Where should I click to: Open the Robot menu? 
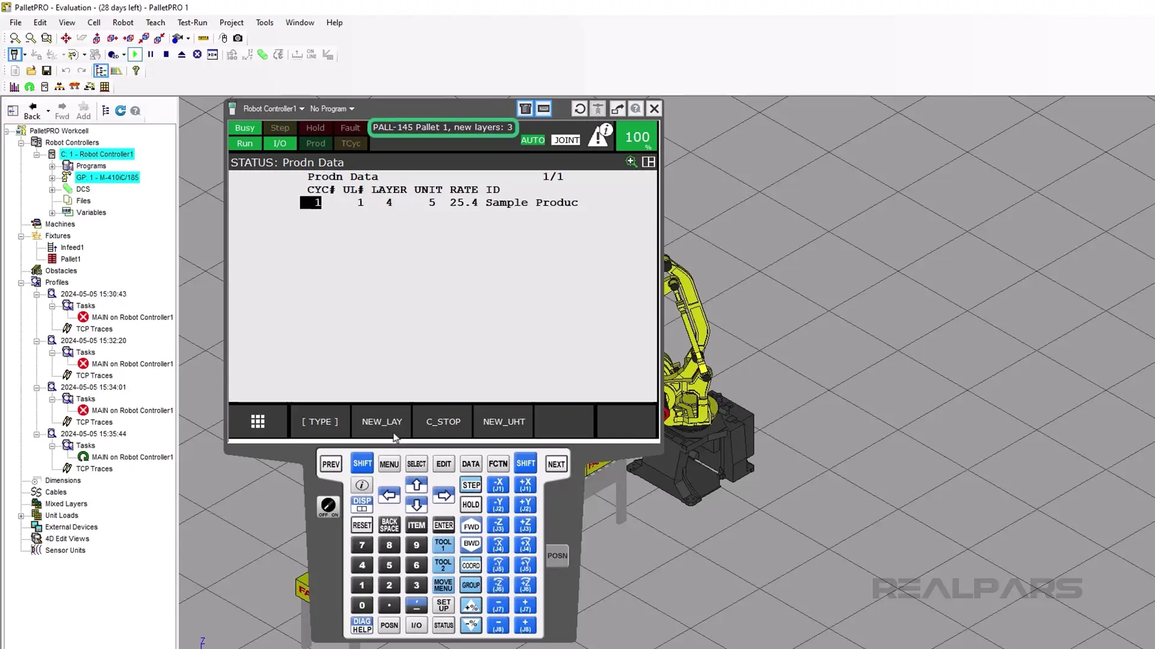[x=123, y=22]
